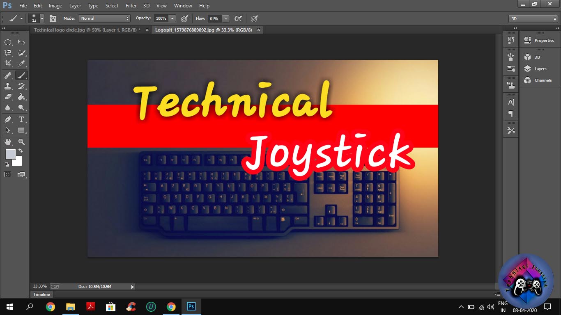This screenshot has height=315, width=561.
Task: Enable airbrush-style build-up effects
Action: click(x=238, y=18)
